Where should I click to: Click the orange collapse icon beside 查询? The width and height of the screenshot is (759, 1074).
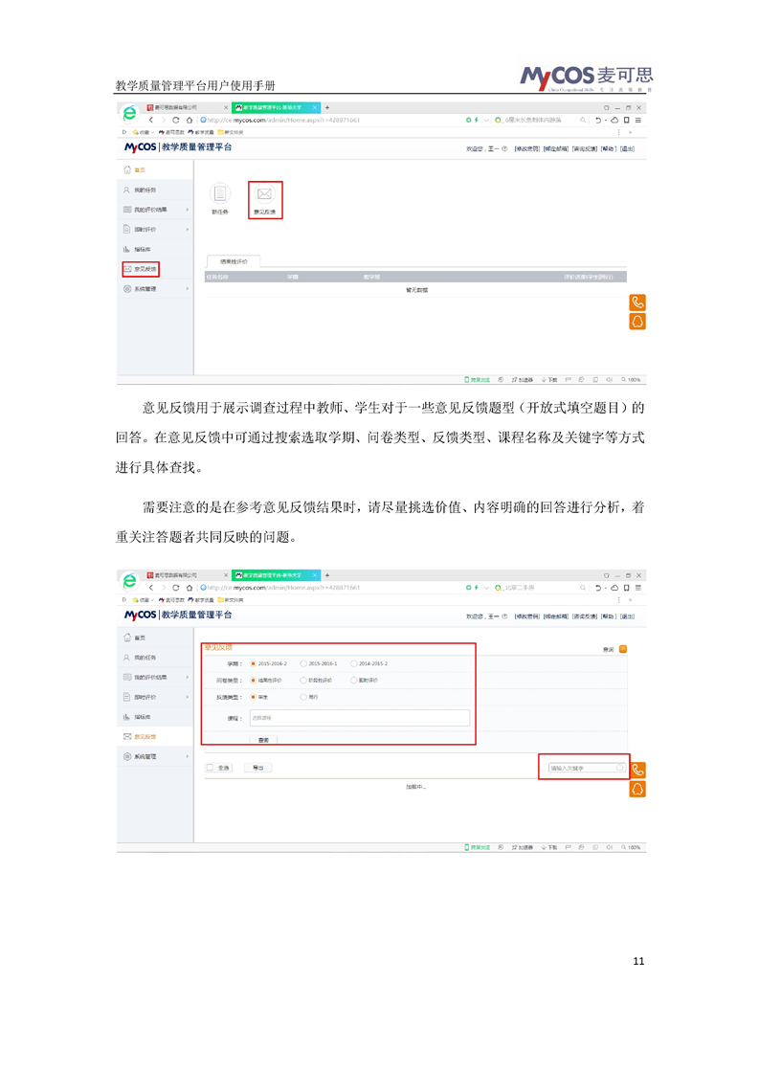(x=623, y=649)
